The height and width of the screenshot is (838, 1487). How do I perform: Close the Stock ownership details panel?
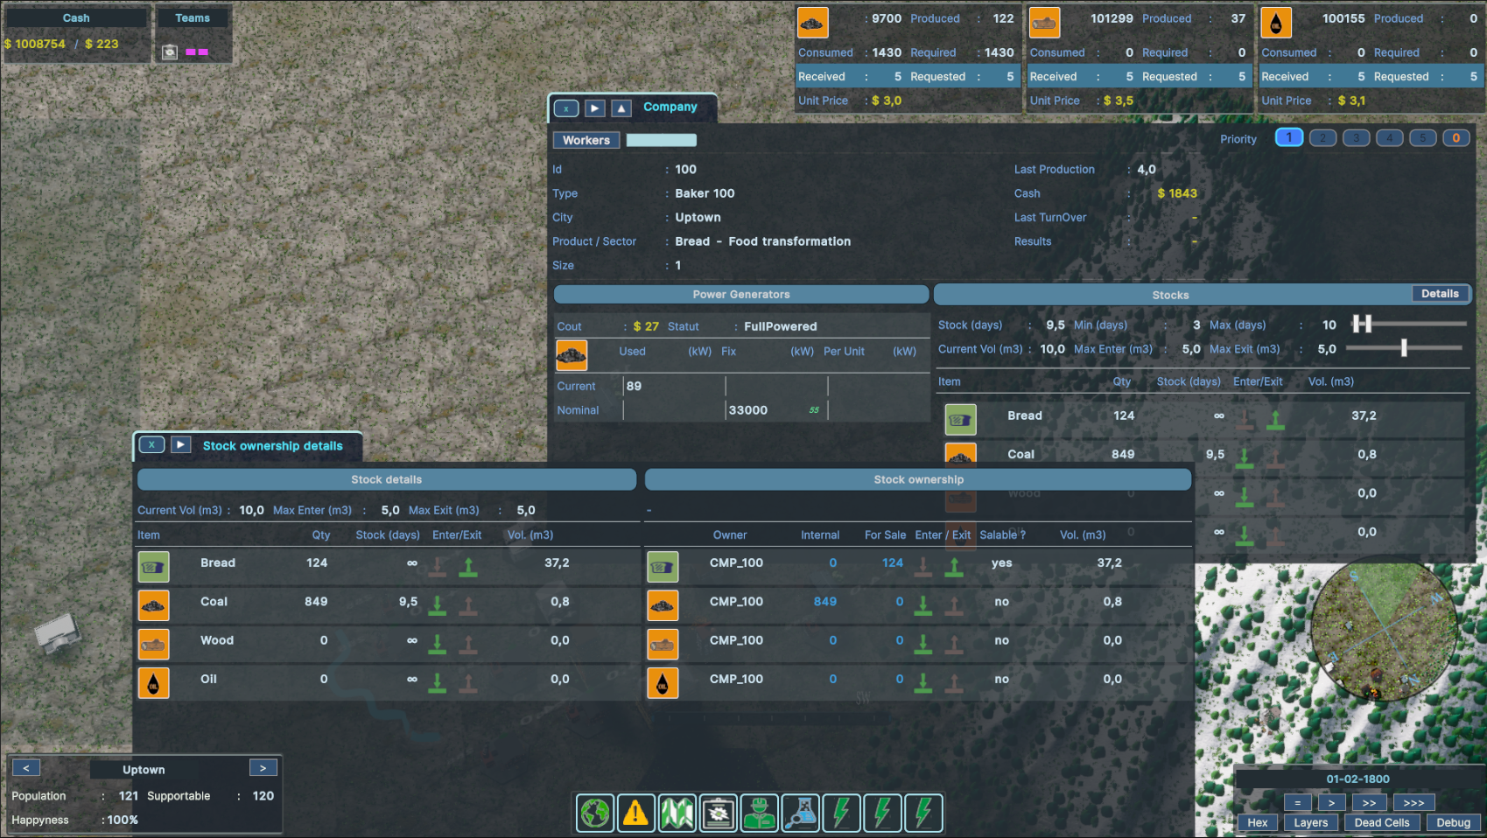(151, 444)
